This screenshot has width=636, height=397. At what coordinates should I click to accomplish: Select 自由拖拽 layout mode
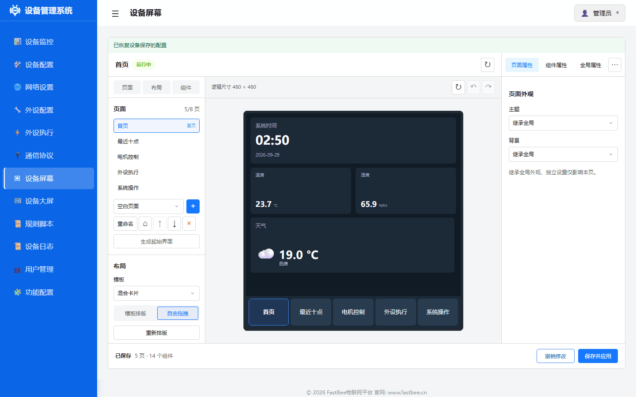click(178, 313)
